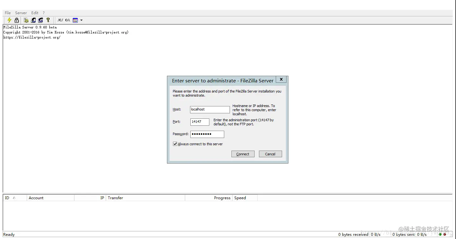Viewport: 456px width, 239px height.
Task: Click the Ready status bar text
Action: pyautogui.click(x=9, y=235)
